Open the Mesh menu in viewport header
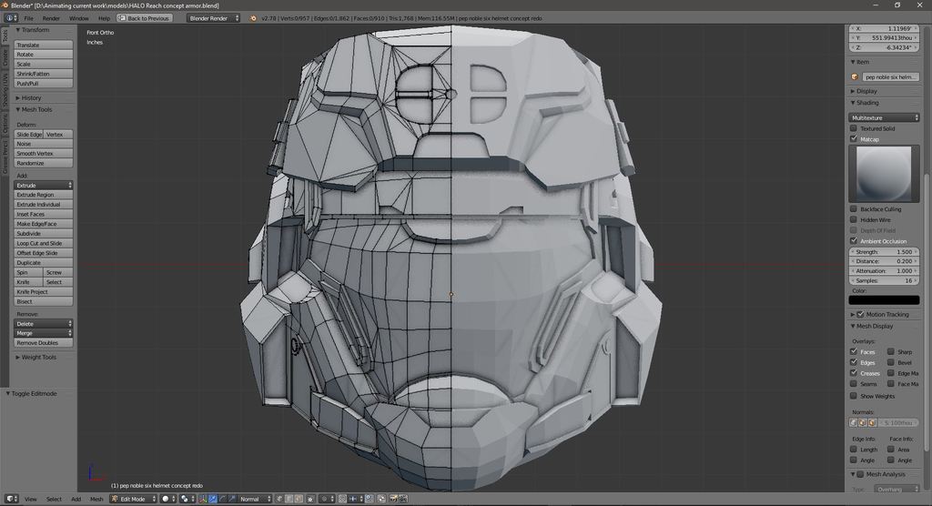Image resolution: width=932 pixels, height=506 pixels. click(x=96, y=499)
